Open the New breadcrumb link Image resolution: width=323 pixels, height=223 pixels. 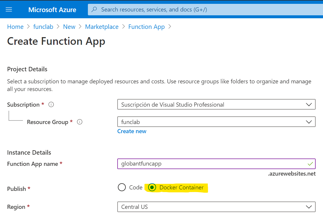click(x=69, y=27)
